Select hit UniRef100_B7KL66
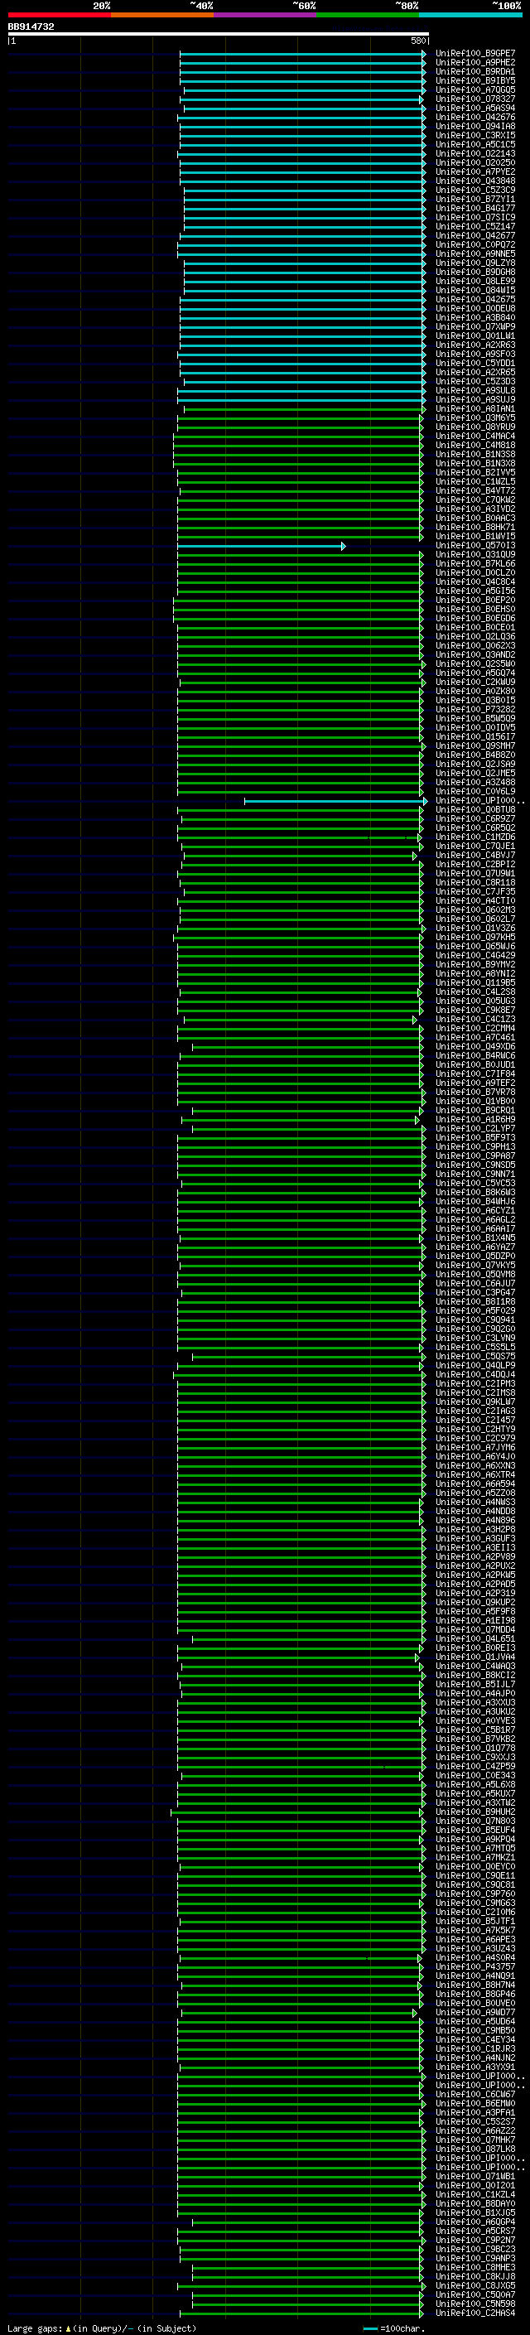This screenshot has width=530, height=2335. tap(475, 564)
